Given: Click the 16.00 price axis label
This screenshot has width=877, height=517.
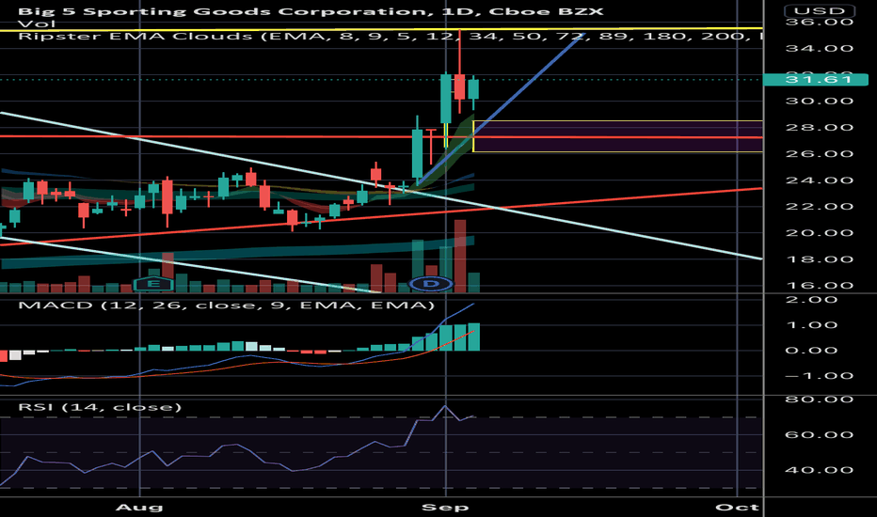Looking at the screenshot, I should pos(820,286).
